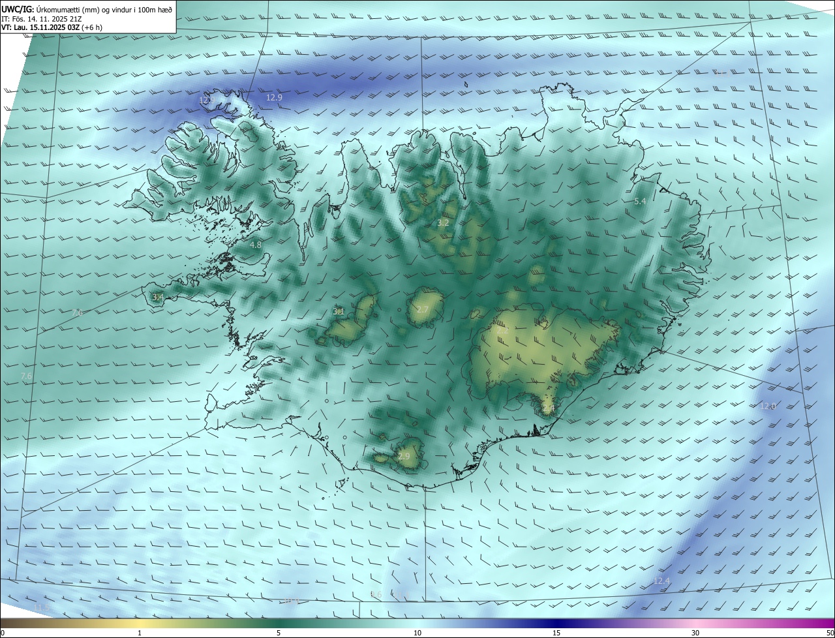The height and width of the screenshot is (638, 835).
Task: Click the 3.1 value on the glacier
Action: [339, 312]
